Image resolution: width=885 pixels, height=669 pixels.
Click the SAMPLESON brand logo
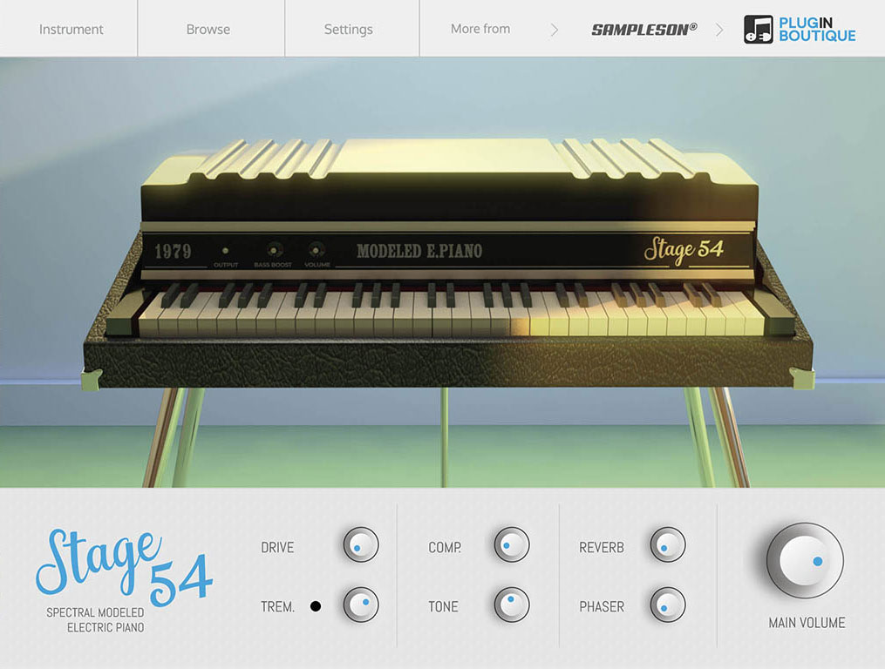click(645, 29)
